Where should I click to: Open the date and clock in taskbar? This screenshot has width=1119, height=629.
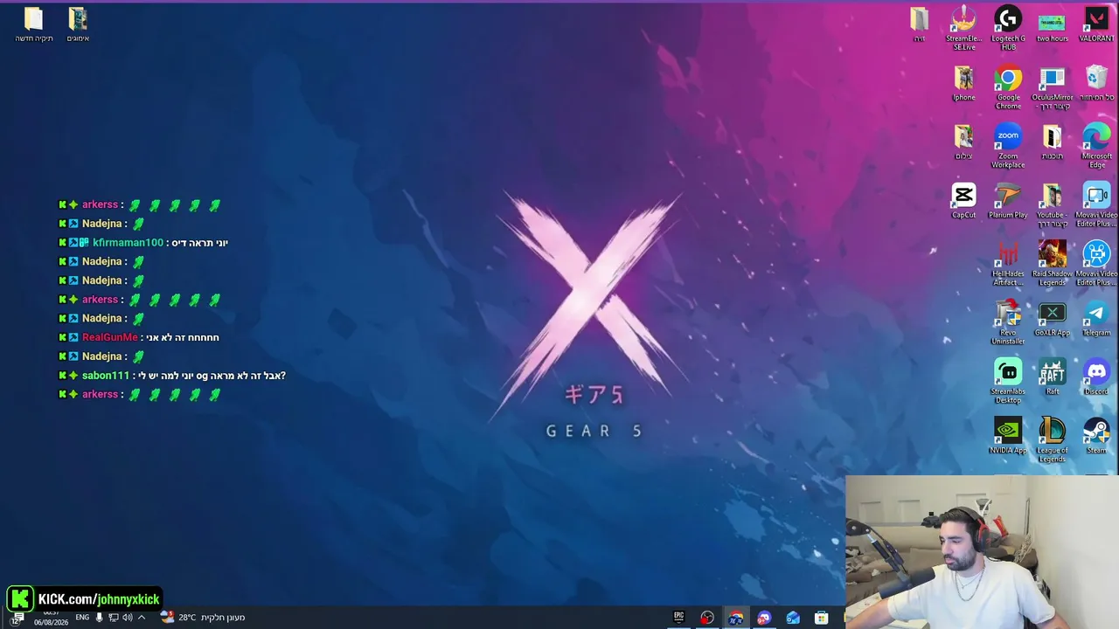tap(51, 618)
